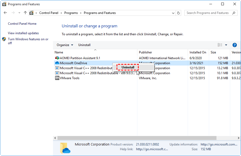Expand the address bar history dropdown
The height and width of the screenshot is (156, 241).
tap(173, 13)
